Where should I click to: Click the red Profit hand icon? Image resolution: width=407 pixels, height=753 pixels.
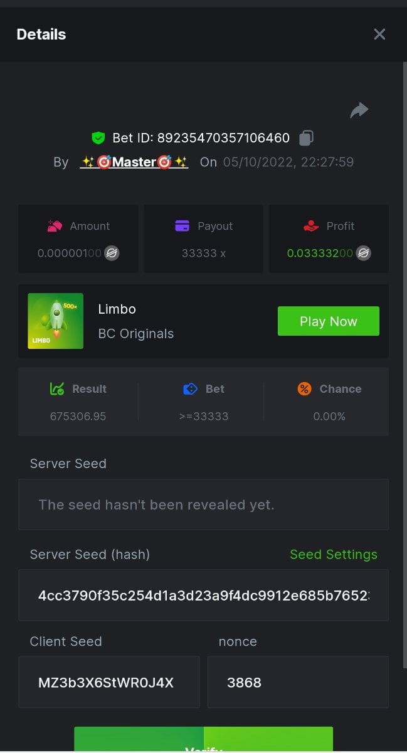coord(311,226)
